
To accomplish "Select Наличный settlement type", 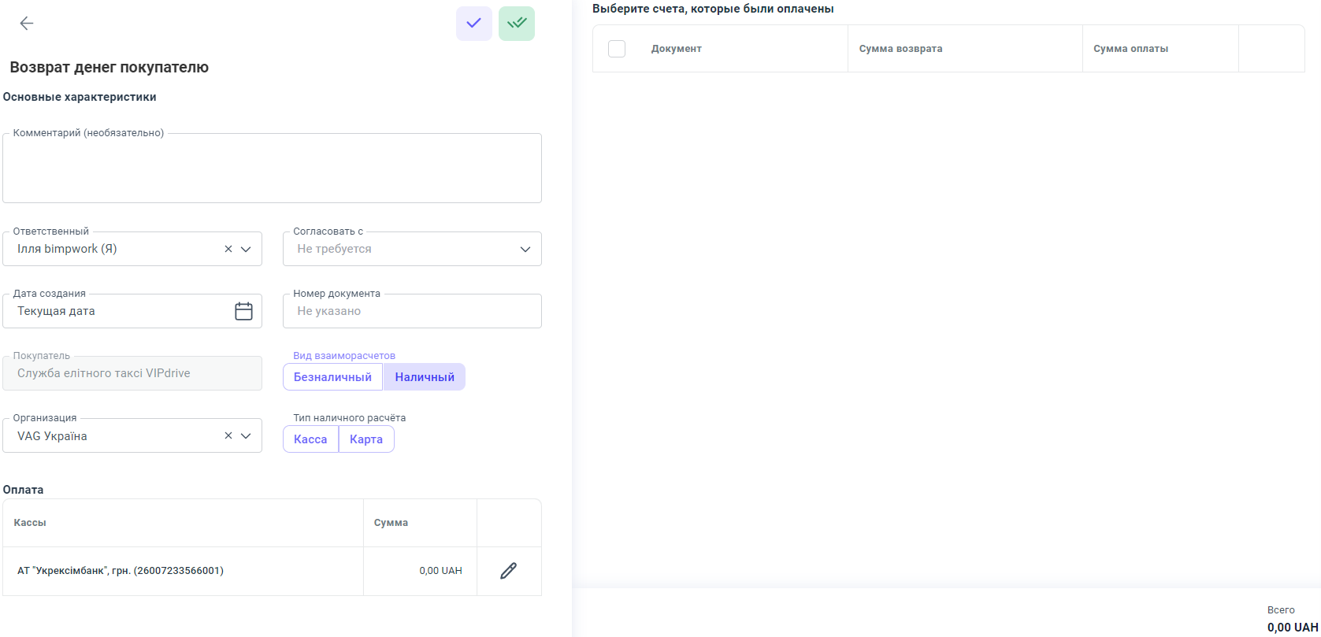I will (425, 377).
